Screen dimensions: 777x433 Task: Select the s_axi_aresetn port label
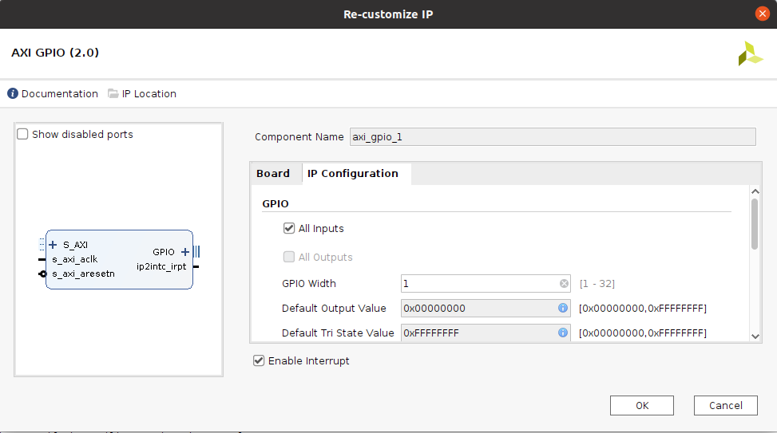click(x=83, y=274)
